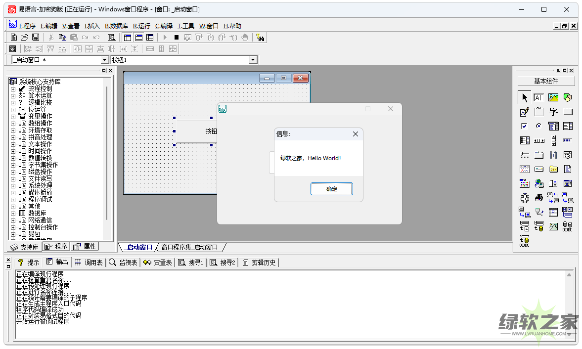This screenshot has height=349, width=582.
Task: Toggle the middle panel-layout button in toolbar
Action: point(139,38)
